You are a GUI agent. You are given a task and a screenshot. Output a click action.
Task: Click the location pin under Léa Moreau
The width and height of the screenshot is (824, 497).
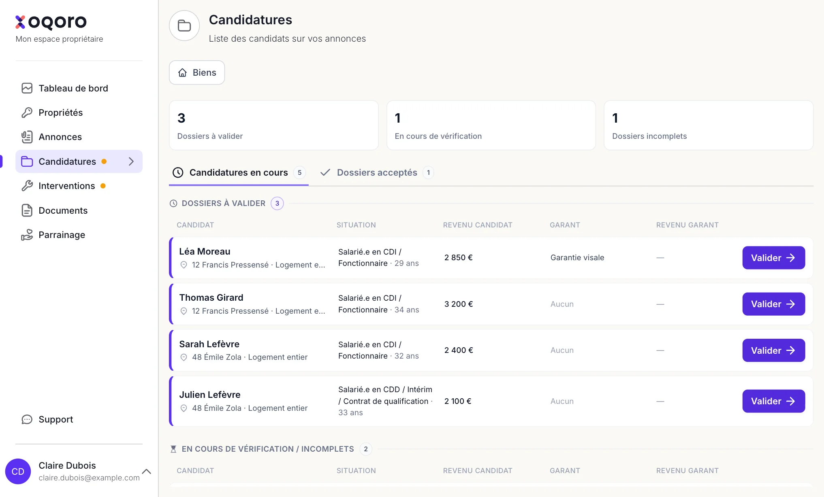184,265
